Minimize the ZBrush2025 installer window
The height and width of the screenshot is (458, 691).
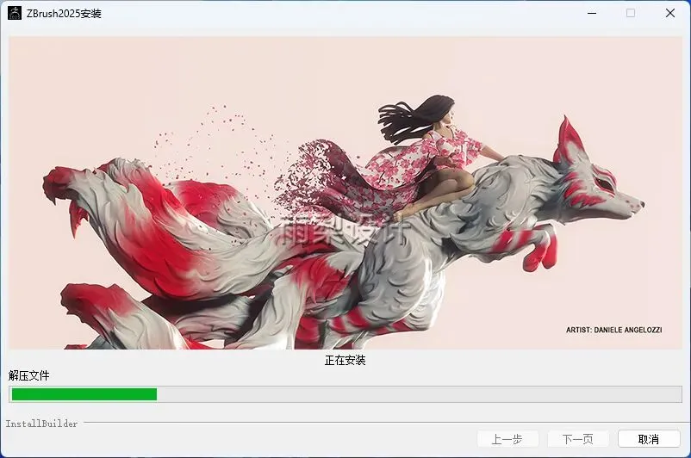click(x=592, y=13)
